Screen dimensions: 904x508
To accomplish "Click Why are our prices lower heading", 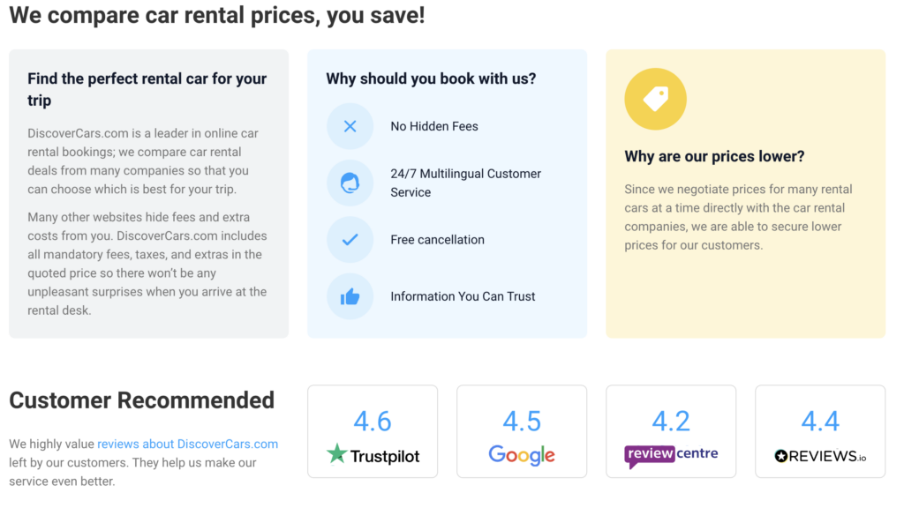I will (x=714, y=156).
